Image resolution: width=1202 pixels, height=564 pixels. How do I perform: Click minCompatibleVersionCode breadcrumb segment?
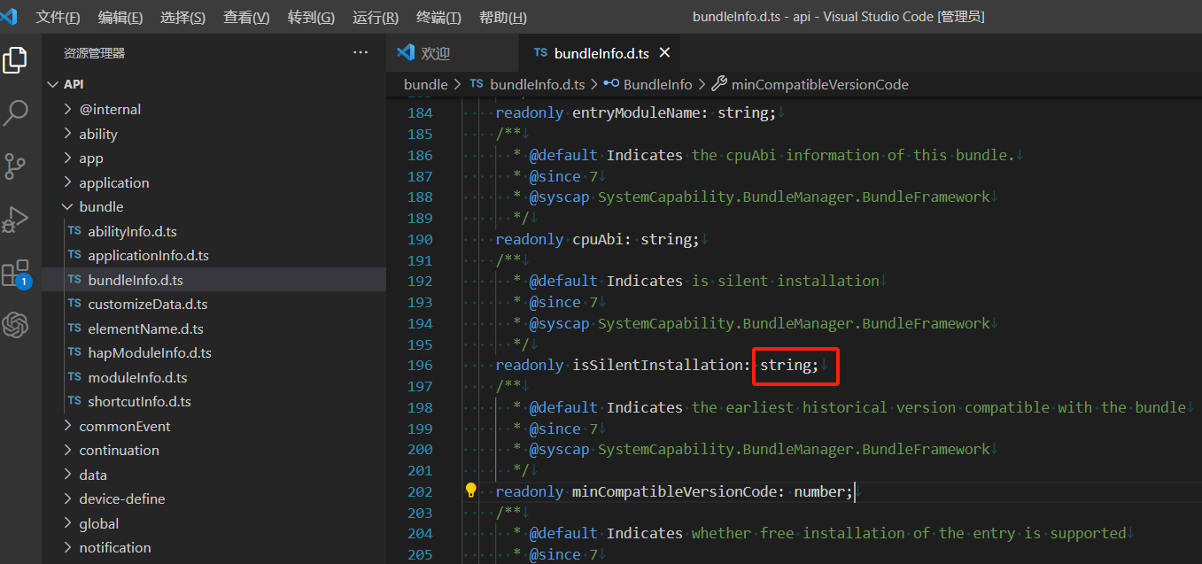click(x=819, y=84)
